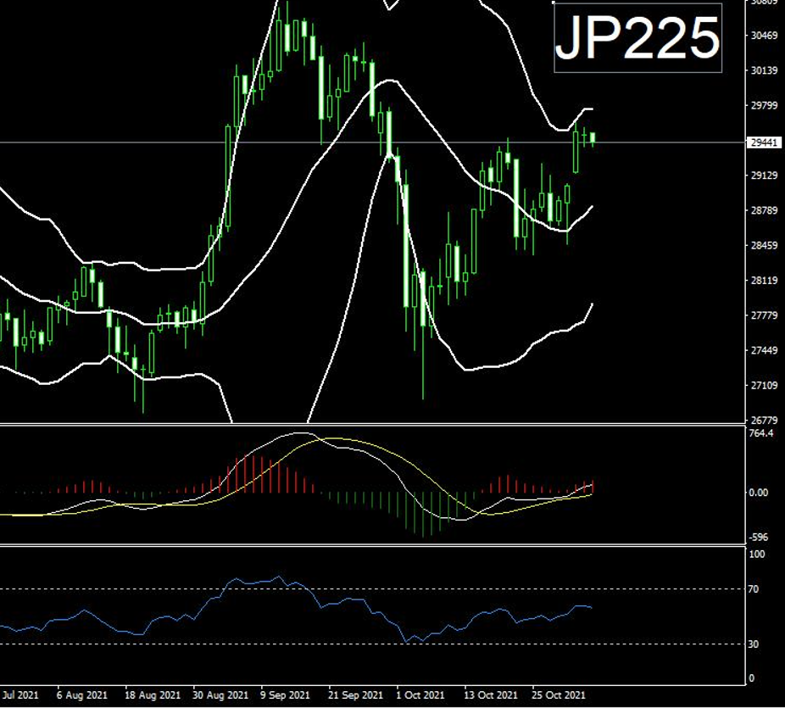This screenshot has height=708, width=785.
Task: Click the 25 Oct 2021 date label
Action: [x=559, y=695]
